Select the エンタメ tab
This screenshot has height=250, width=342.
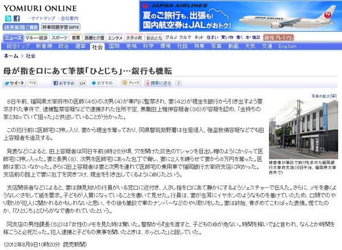(x=115, y=38)
